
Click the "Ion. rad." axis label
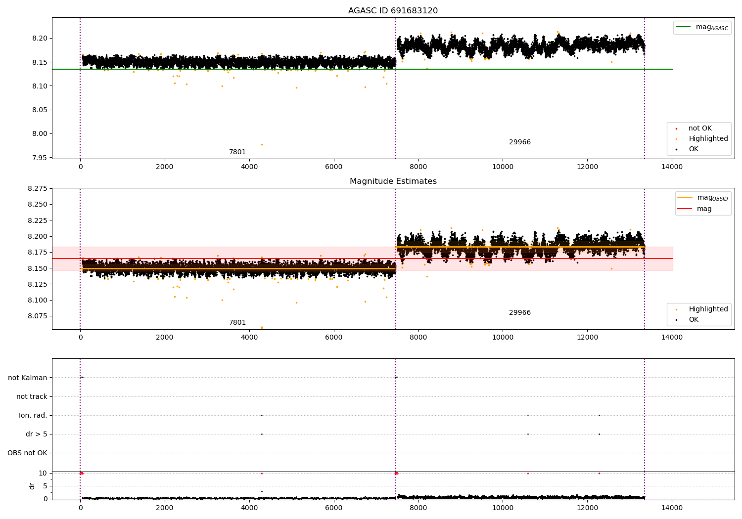pos(33,416)
